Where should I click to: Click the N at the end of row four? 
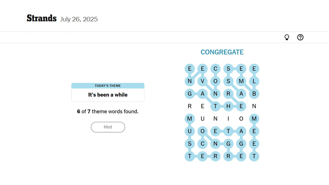tap(254, 106)
